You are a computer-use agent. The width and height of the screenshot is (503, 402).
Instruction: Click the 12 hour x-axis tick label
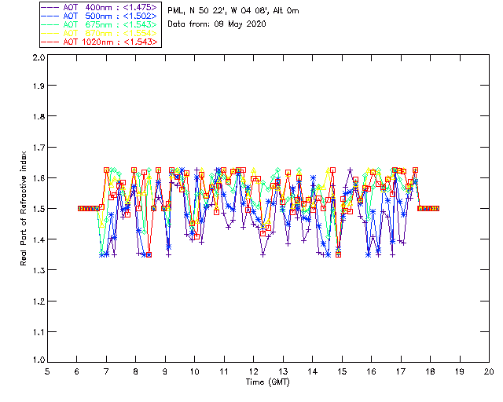253,372
